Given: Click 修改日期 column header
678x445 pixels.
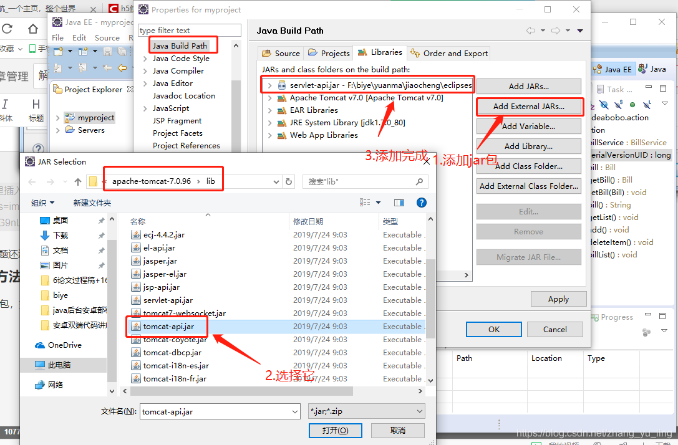Looking at the screenshot, I should (308, 222).
